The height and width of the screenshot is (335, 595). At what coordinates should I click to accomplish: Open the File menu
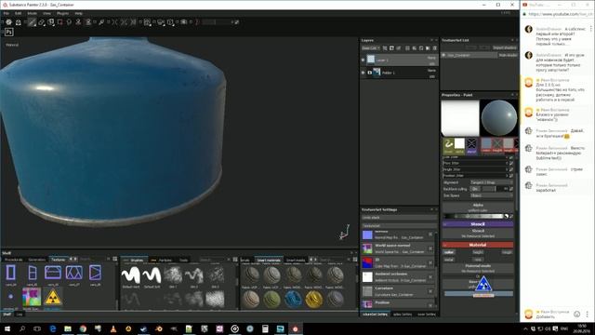click(7, 13)
